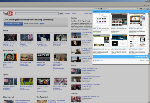Open Seven Days In Utopia thumbnail
Viewport: 150px width, 103px height.
coord(43,81)
